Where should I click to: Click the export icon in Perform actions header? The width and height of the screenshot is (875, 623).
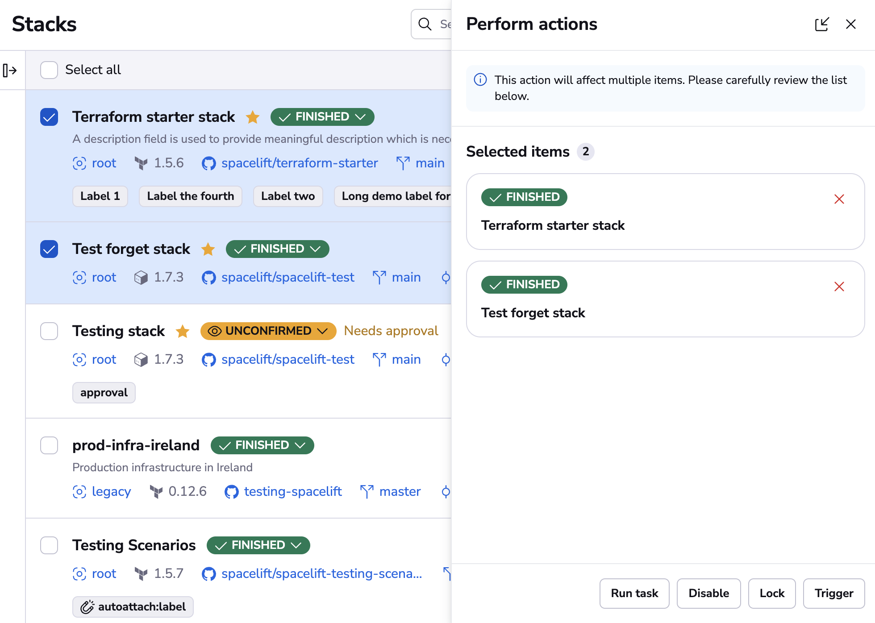click(822, 24)
